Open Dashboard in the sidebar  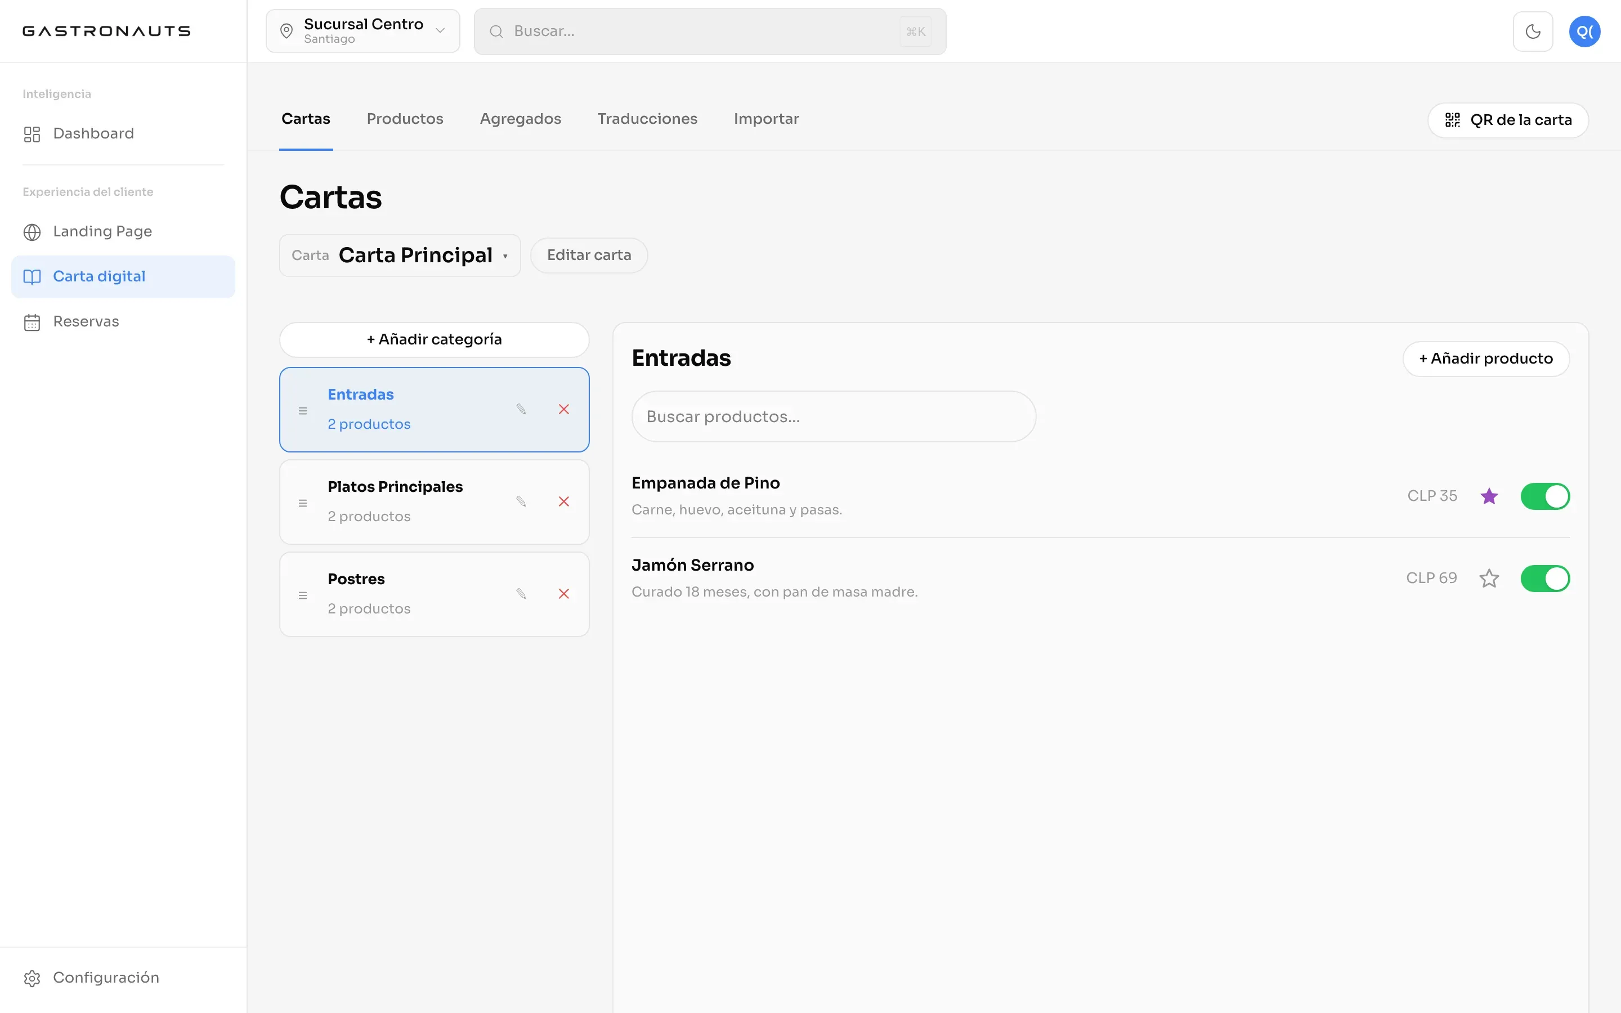[123, 134]
